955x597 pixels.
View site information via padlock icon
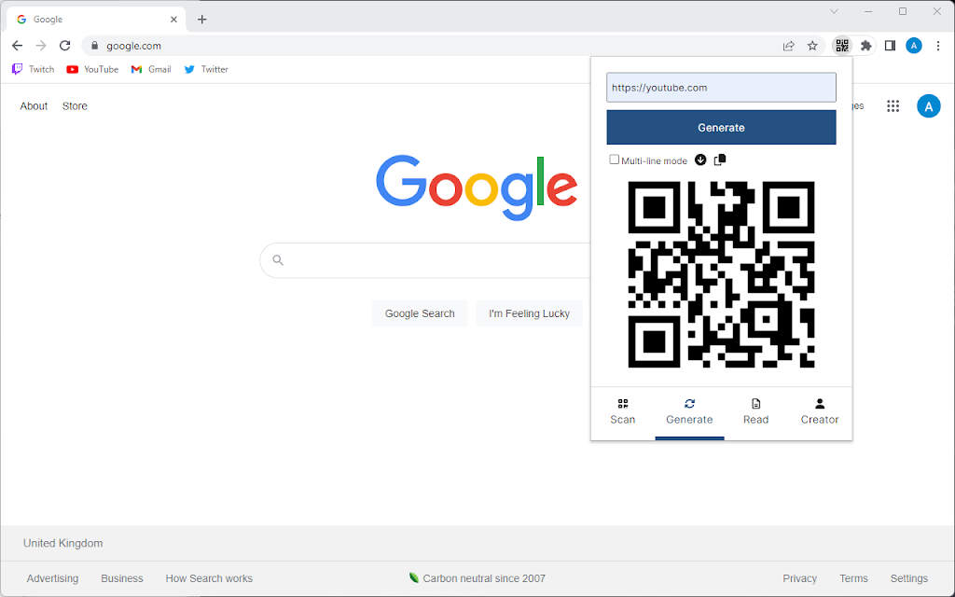94,46
